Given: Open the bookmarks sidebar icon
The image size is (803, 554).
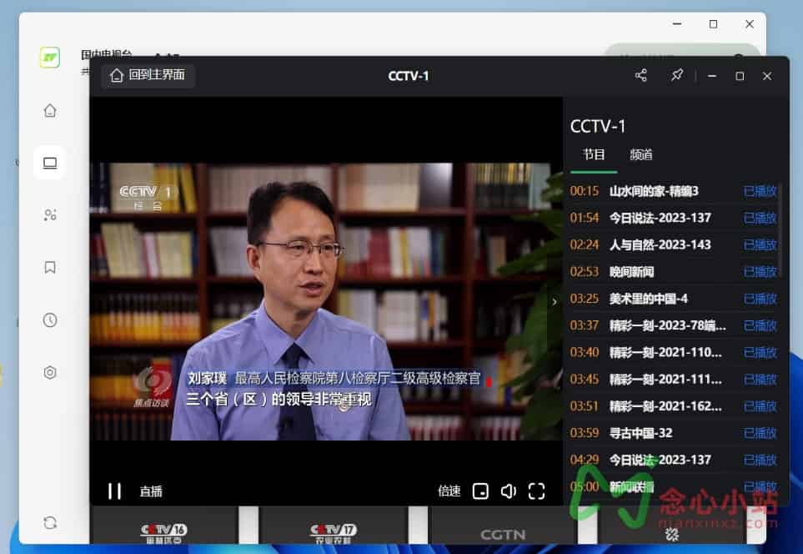Looking at the screenshot, I should click(x=50, y=267).
